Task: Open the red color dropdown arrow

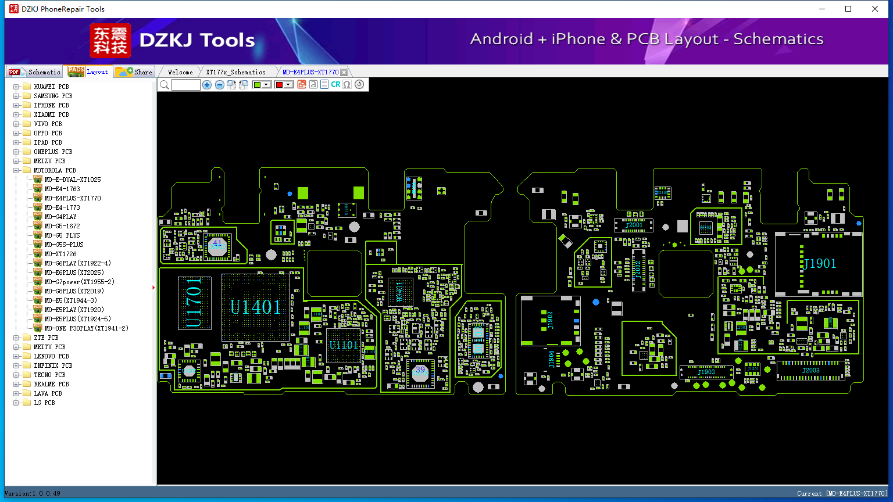Action: (288, 85)
